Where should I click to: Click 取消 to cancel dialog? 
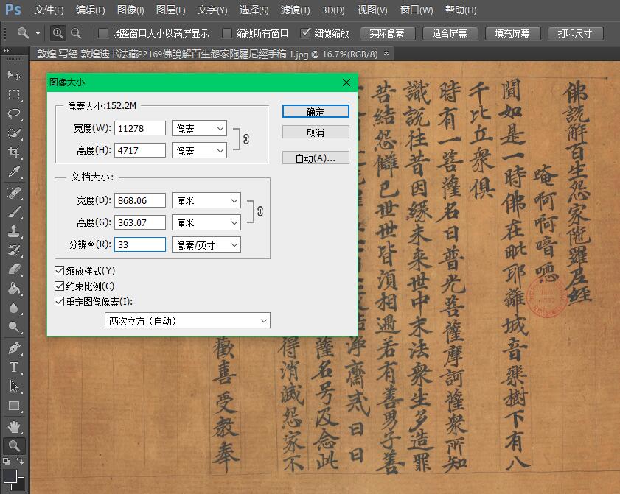[316, 133]
